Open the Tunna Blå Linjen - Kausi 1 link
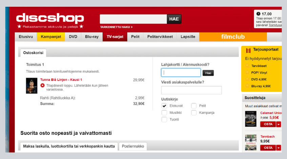Image resolution: width=287 pixels, height=159 pixels. click(x=61, y=80)
